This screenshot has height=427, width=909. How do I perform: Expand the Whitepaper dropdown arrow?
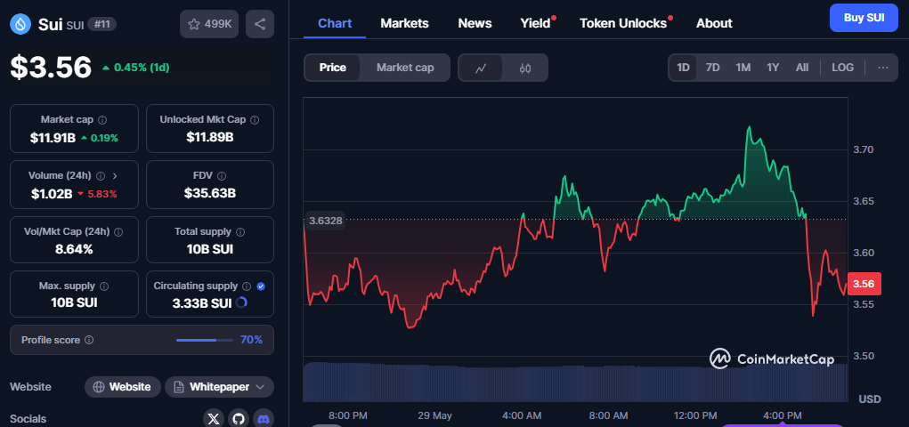[260, 387]
